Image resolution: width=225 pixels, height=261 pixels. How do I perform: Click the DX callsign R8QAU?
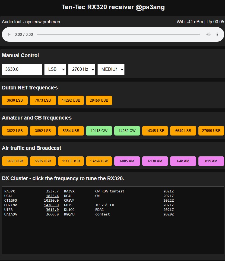pos(69,214)
